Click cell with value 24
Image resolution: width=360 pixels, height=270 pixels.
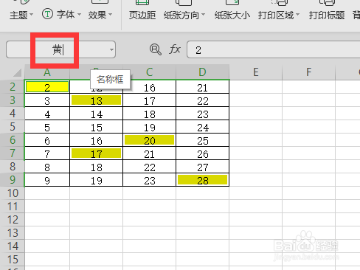[x=202, y=127]
